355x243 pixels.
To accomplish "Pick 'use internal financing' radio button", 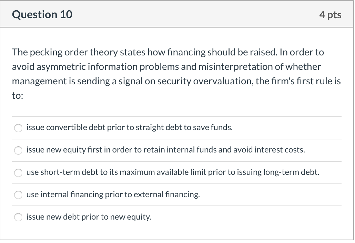I will click(18, 195).
